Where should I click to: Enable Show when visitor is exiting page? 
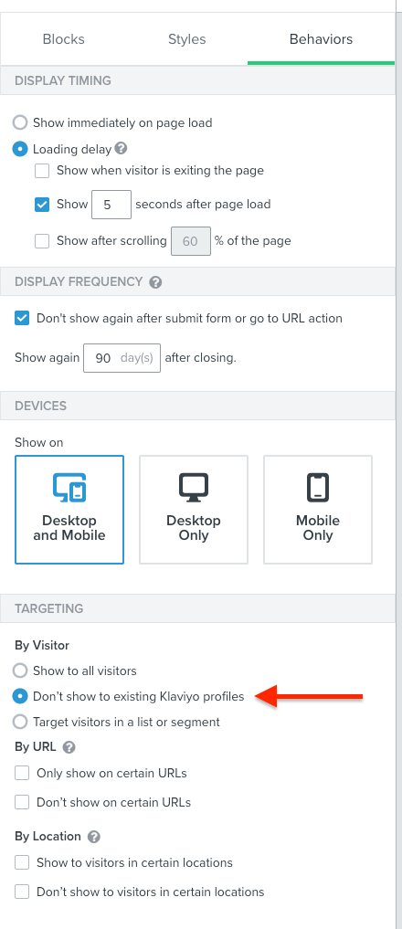pos(42,171)
